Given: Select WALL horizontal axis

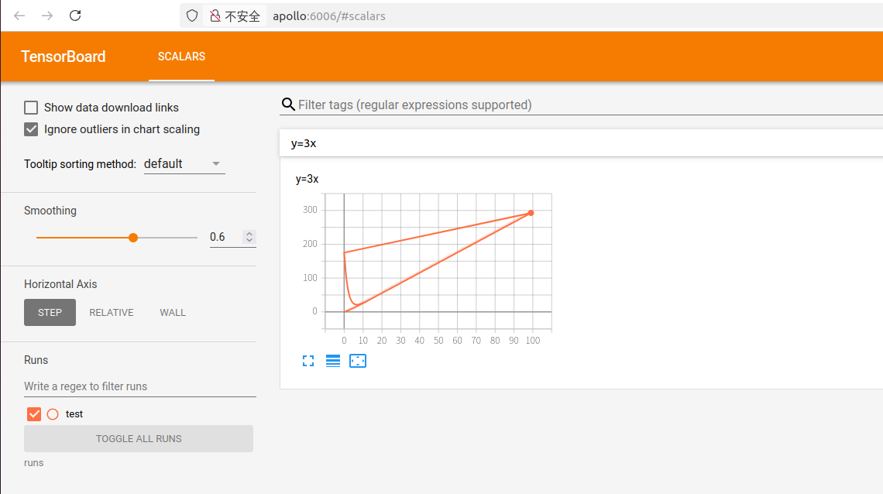Looking at the screenshot, I should pos(172,312).
